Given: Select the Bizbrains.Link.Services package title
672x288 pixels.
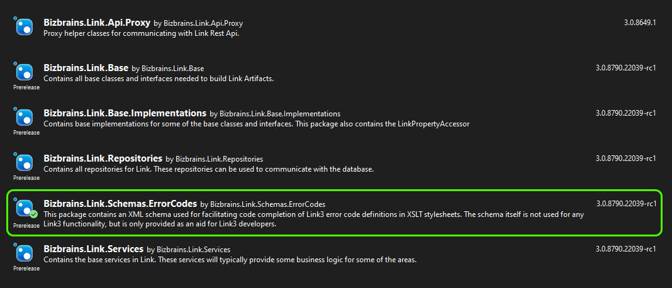Looking at the screenshot, I should (x=94, y=248).
